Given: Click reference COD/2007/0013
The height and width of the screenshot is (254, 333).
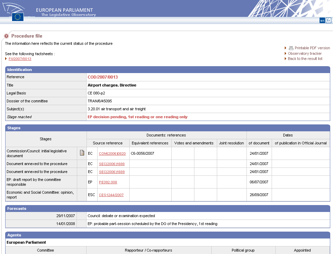Looking at the screenshot, I should pyautogui.click(x=103, y=77).
